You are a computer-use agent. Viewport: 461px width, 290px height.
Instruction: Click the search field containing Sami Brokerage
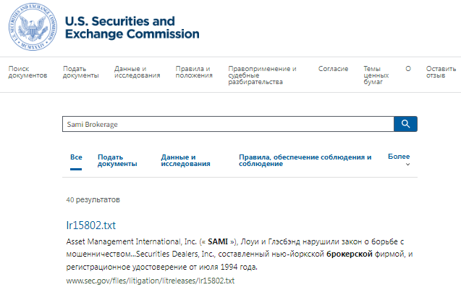(x=227, y=124)
